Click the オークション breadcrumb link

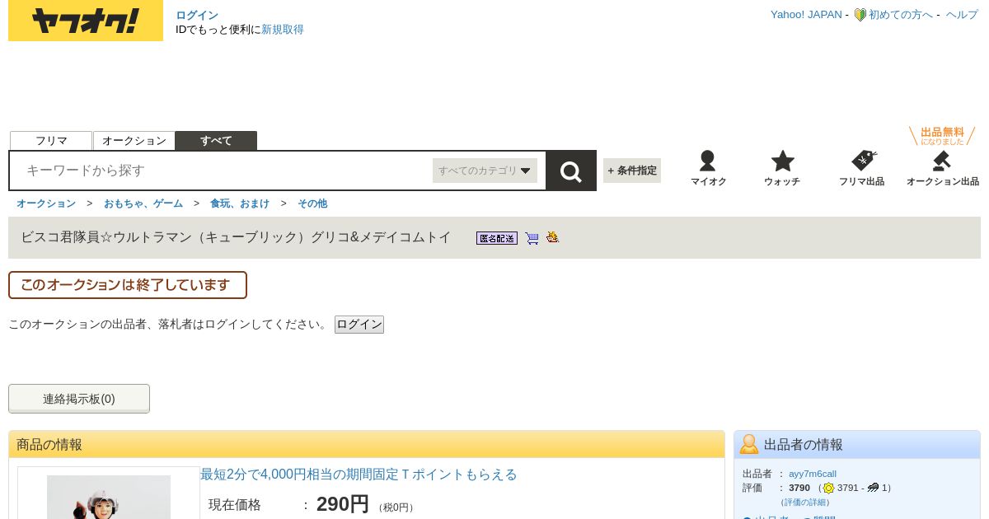46,203
